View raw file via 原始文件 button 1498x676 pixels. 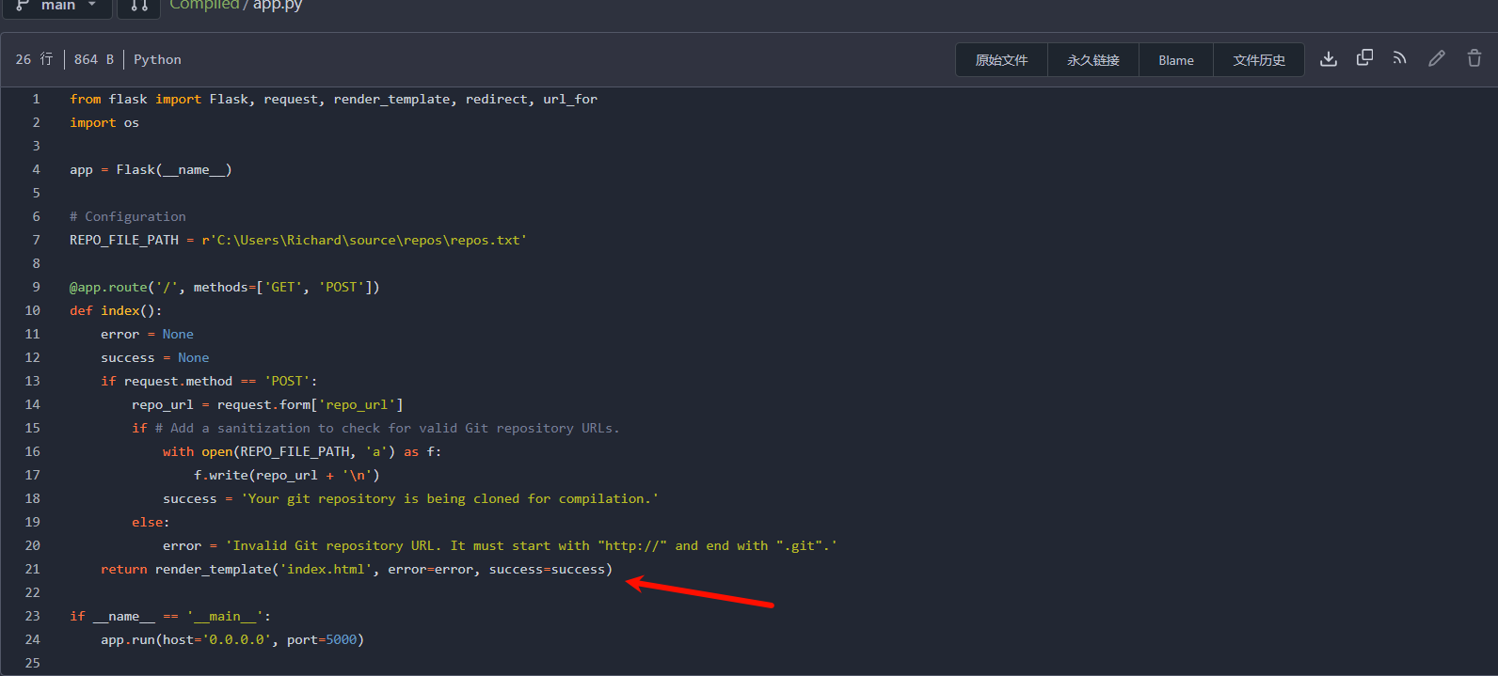coord(1001,60)
